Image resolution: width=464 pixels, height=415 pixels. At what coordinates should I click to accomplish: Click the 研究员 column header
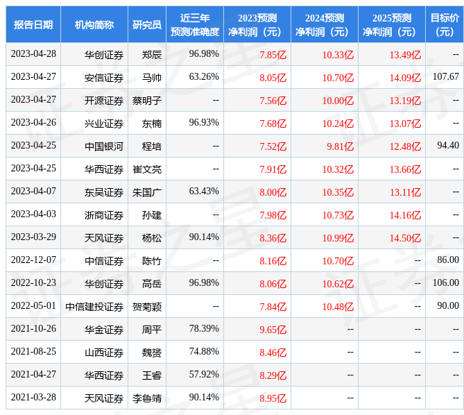[147, 25]
